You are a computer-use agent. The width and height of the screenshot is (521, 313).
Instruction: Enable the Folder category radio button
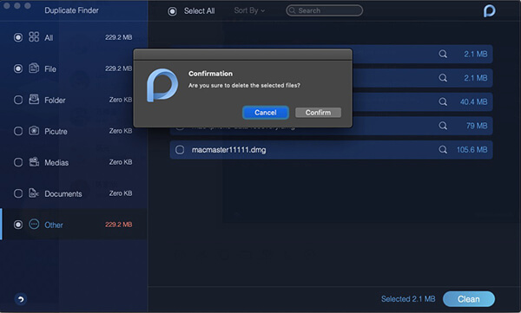point(18,100)
